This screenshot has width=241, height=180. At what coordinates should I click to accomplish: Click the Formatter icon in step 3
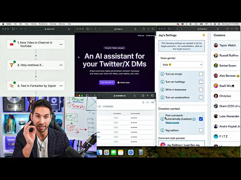pyautogui.click(x=12, y=86)
